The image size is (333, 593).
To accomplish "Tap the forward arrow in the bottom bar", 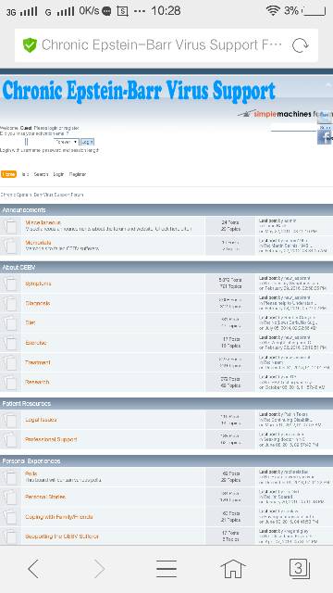I will pos(99,568).
